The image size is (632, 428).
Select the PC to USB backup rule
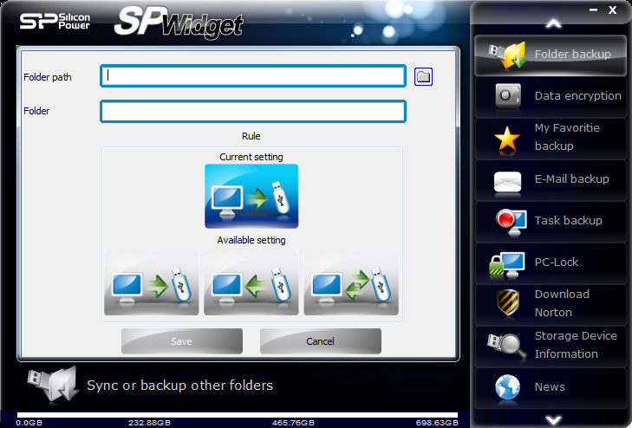pos(151,283)
